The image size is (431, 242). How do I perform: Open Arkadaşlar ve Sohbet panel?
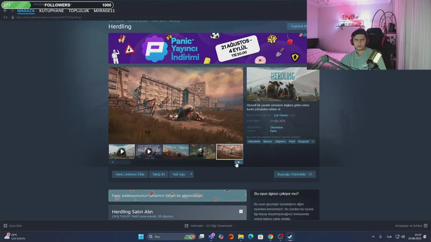tap(411, 226)
